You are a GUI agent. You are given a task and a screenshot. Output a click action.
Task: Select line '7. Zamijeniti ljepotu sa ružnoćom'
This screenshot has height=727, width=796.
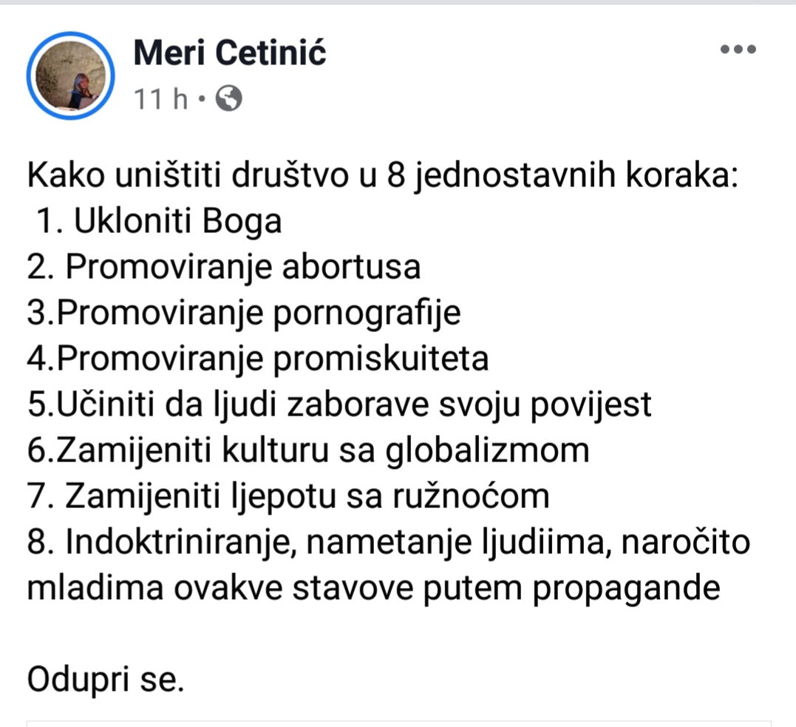288,496
